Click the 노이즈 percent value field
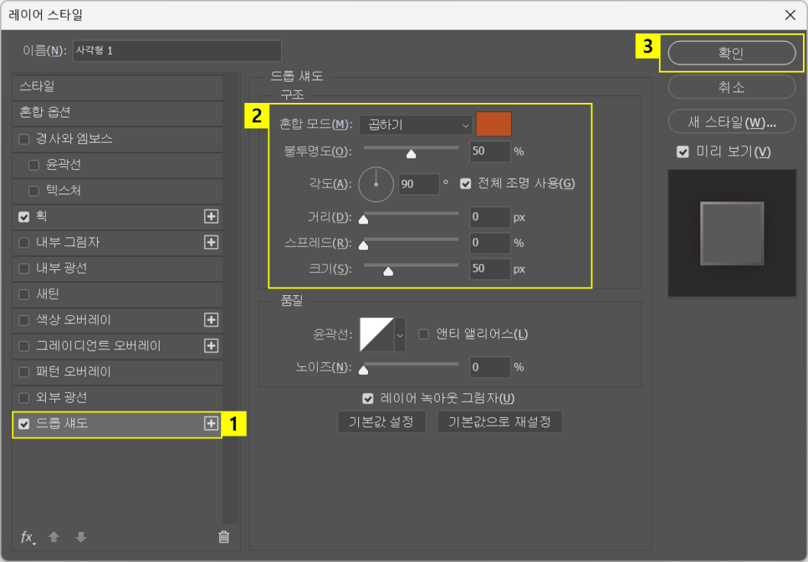 tap(489, 367)
